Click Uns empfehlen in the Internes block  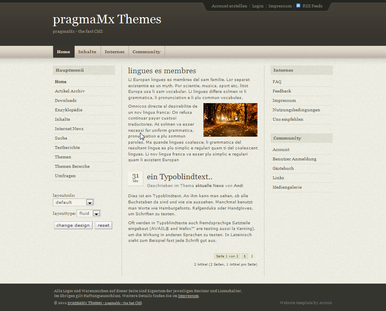288,119
